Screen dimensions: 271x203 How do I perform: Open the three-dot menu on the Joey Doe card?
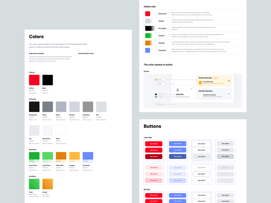tap(192, 88)
